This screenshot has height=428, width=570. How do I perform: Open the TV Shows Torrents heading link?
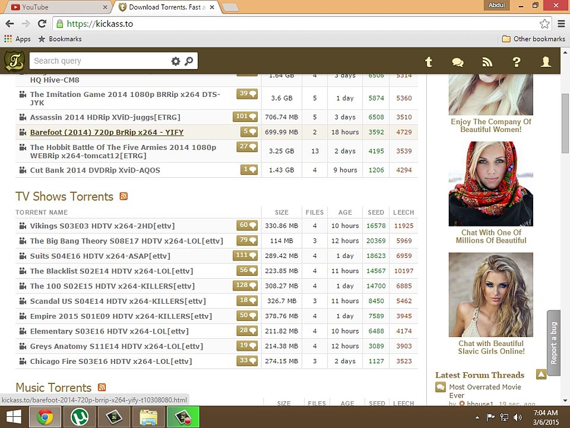[x=64, y=197]
